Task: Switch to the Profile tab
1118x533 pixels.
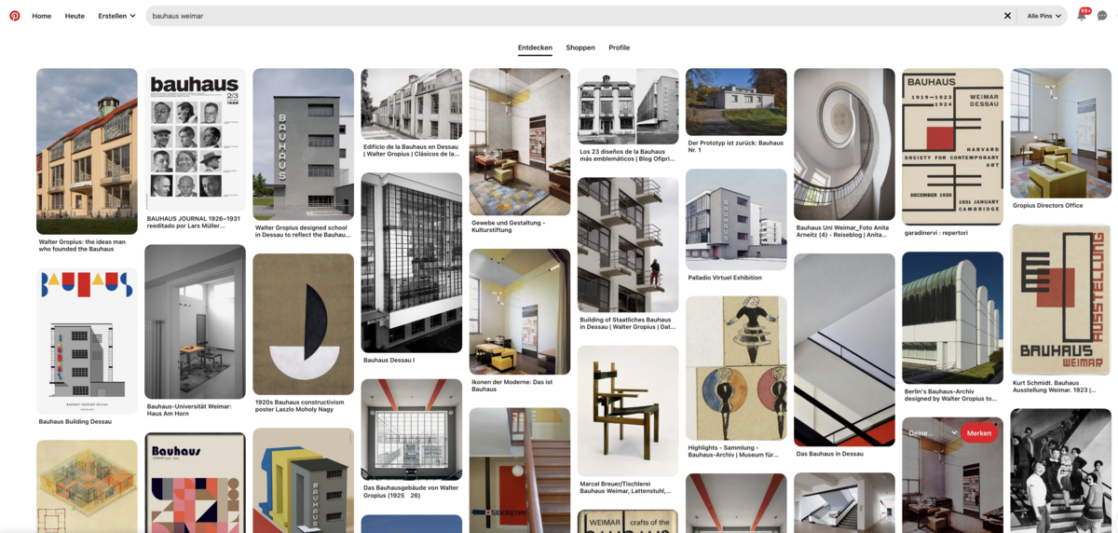Action: pos(620,48)
